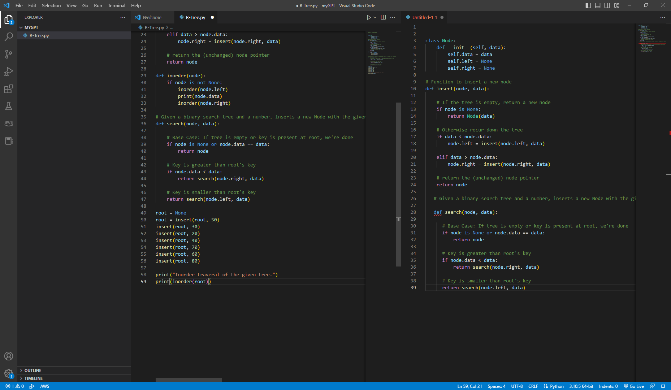Open breadcrumb ellipsis symbol after B-Tree.py
The width and height of the screenshot is (671, 390).
[172, 27]
